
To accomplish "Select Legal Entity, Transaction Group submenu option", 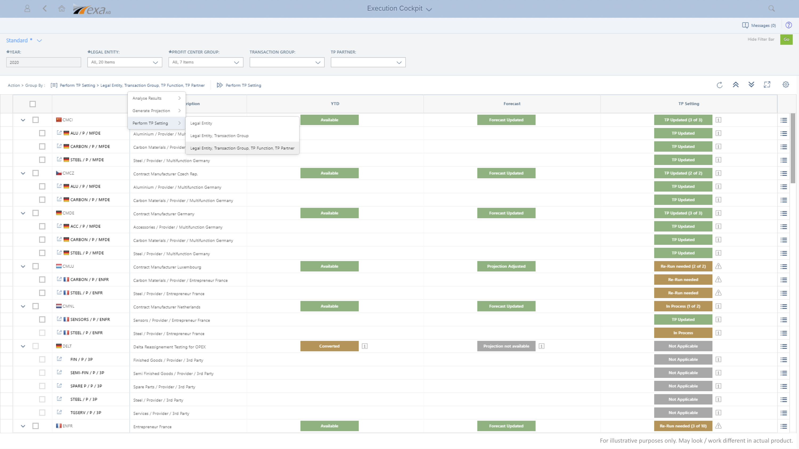I will tap(219, 136).
